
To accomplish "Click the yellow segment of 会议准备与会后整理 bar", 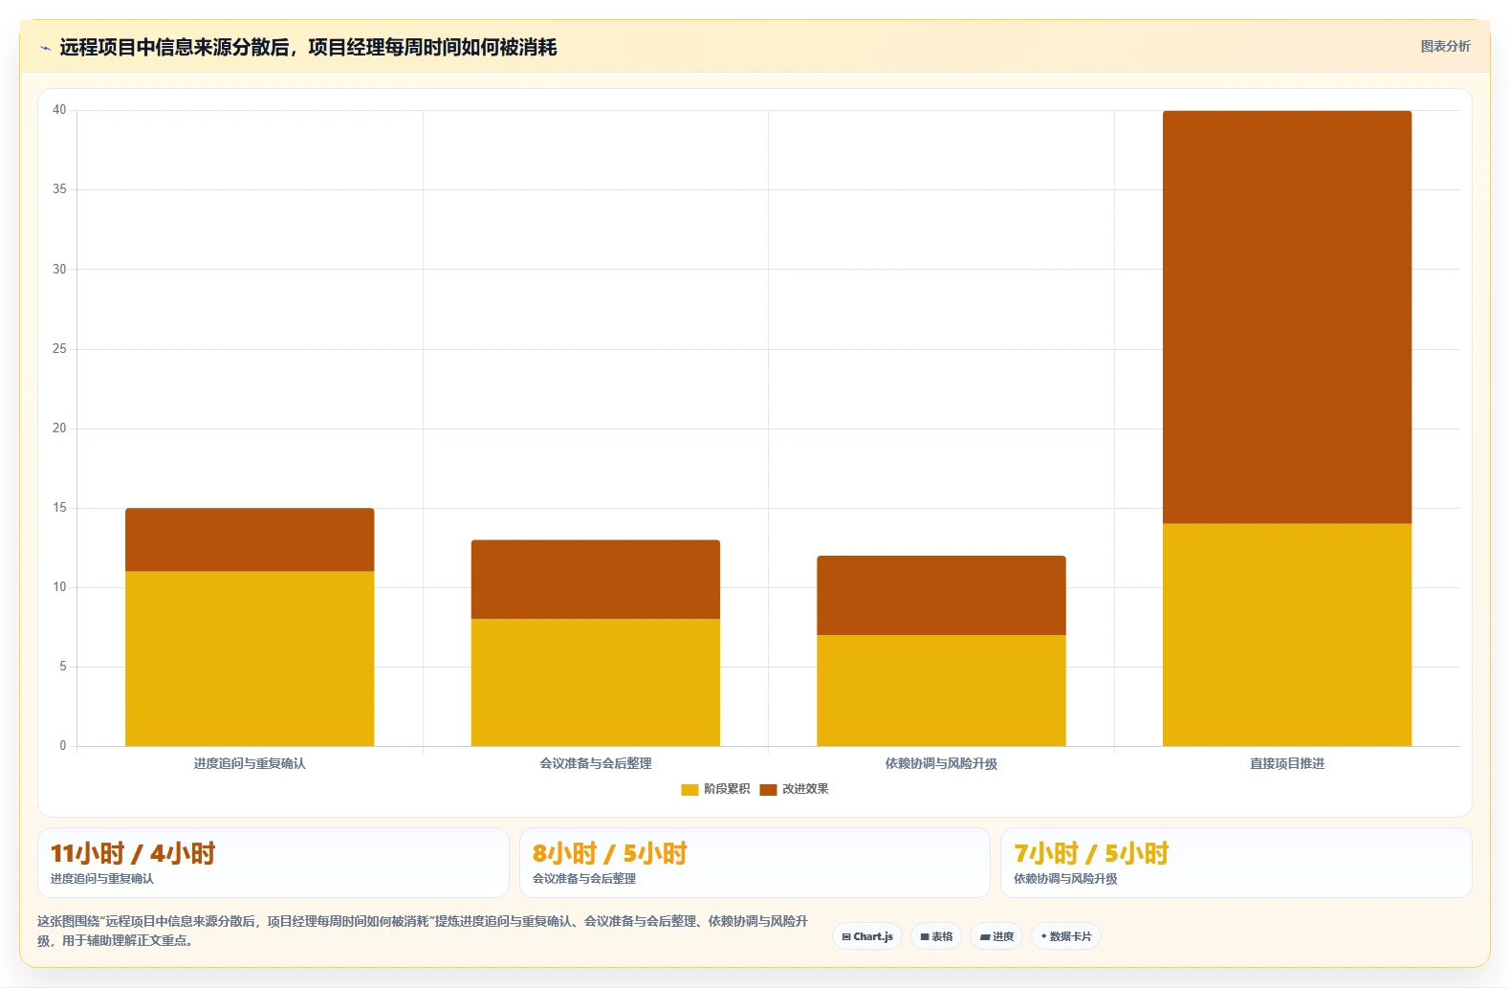I will (x=596, y=683).
